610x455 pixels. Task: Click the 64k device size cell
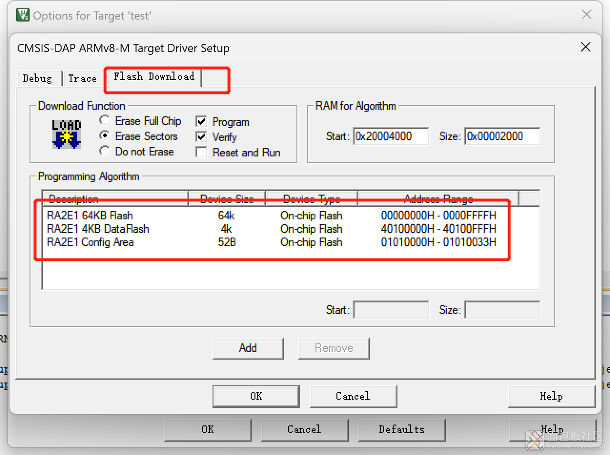(226, 216)
